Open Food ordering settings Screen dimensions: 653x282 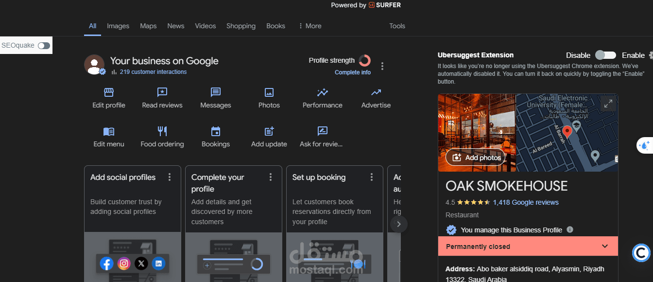[x=162, y=137]
